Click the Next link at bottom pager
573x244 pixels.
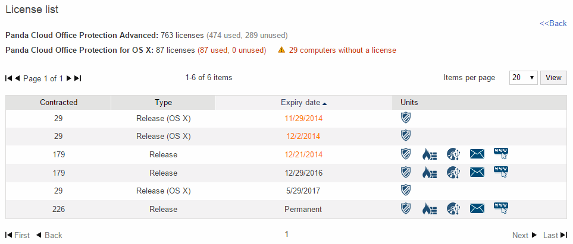coord(524,235)
